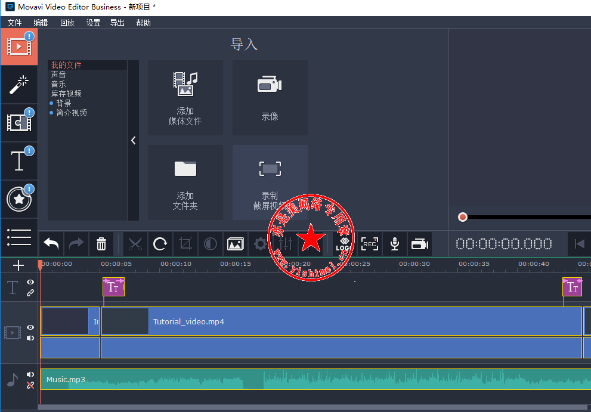Viewport: 591px width, 412px height.
Task: Split clip with the scissors tool
Action: 135,244
